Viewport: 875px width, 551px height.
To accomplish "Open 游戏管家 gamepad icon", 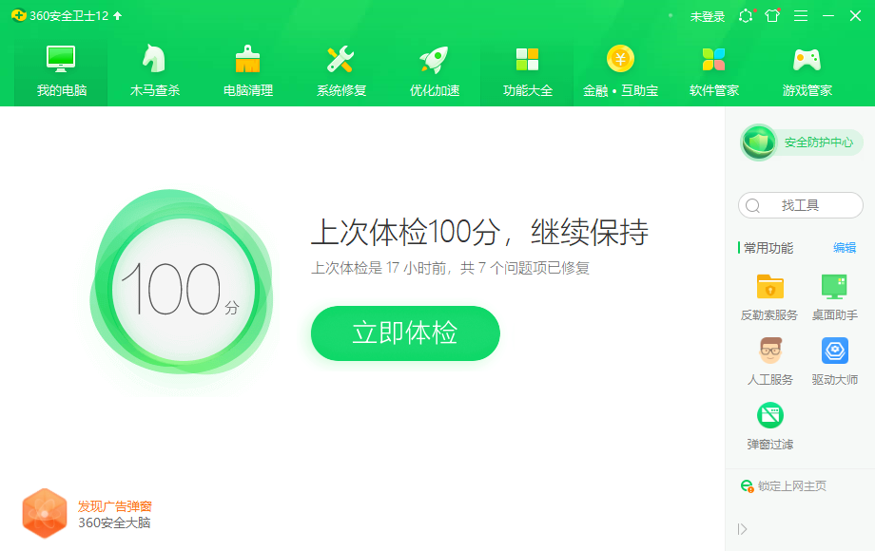I will tap(807, 59).
